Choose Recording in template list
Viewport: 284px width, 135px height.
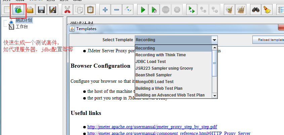tap(173, 48)
